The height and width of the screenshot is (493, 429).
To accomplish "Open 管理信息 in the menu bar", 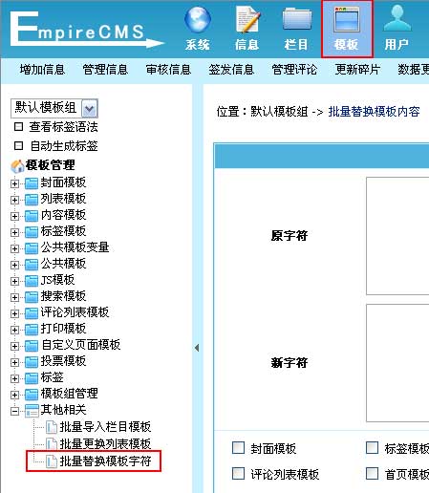I will 105,70.
